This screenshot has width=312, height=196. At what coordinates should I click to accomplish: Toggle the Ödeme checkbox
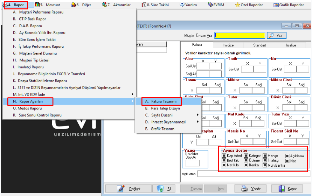246,160
